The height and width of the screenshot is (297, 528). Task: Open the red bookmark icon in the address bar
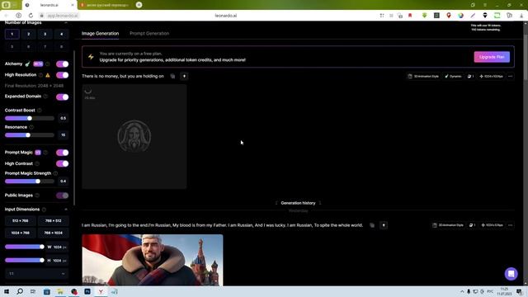410,16
